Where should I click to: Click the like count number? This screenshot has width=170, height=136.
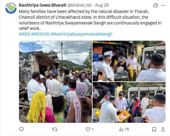click(x=92, y=129)
